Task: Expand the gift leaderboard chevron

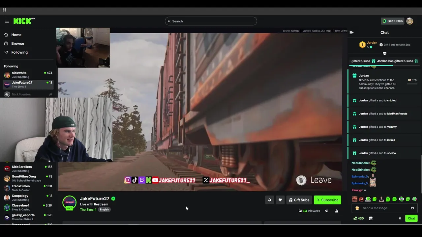Action: (x=384, y=54)
